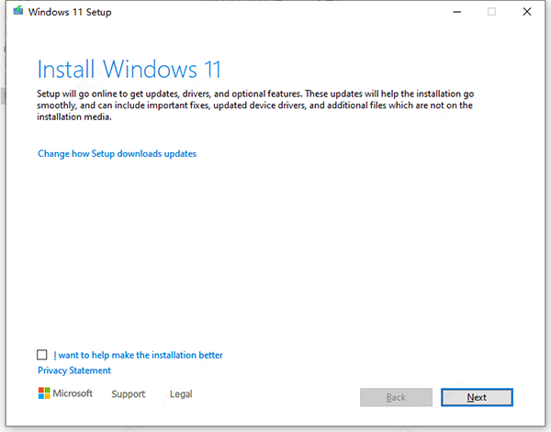Open the Legal link
The image size is (551, 432).
click(x=181, y=394)
